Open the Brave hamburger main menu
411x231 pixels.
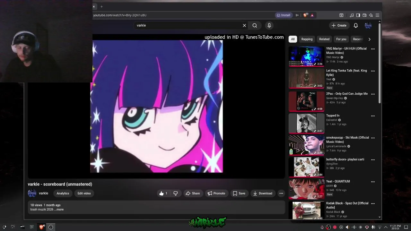[378, 15]
